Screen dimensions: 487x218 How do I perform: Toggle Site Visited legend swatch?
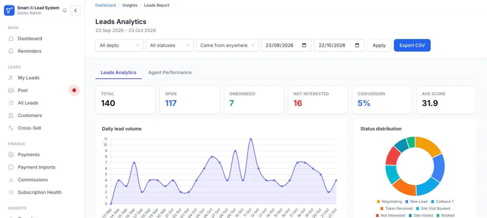pos(410,215)
